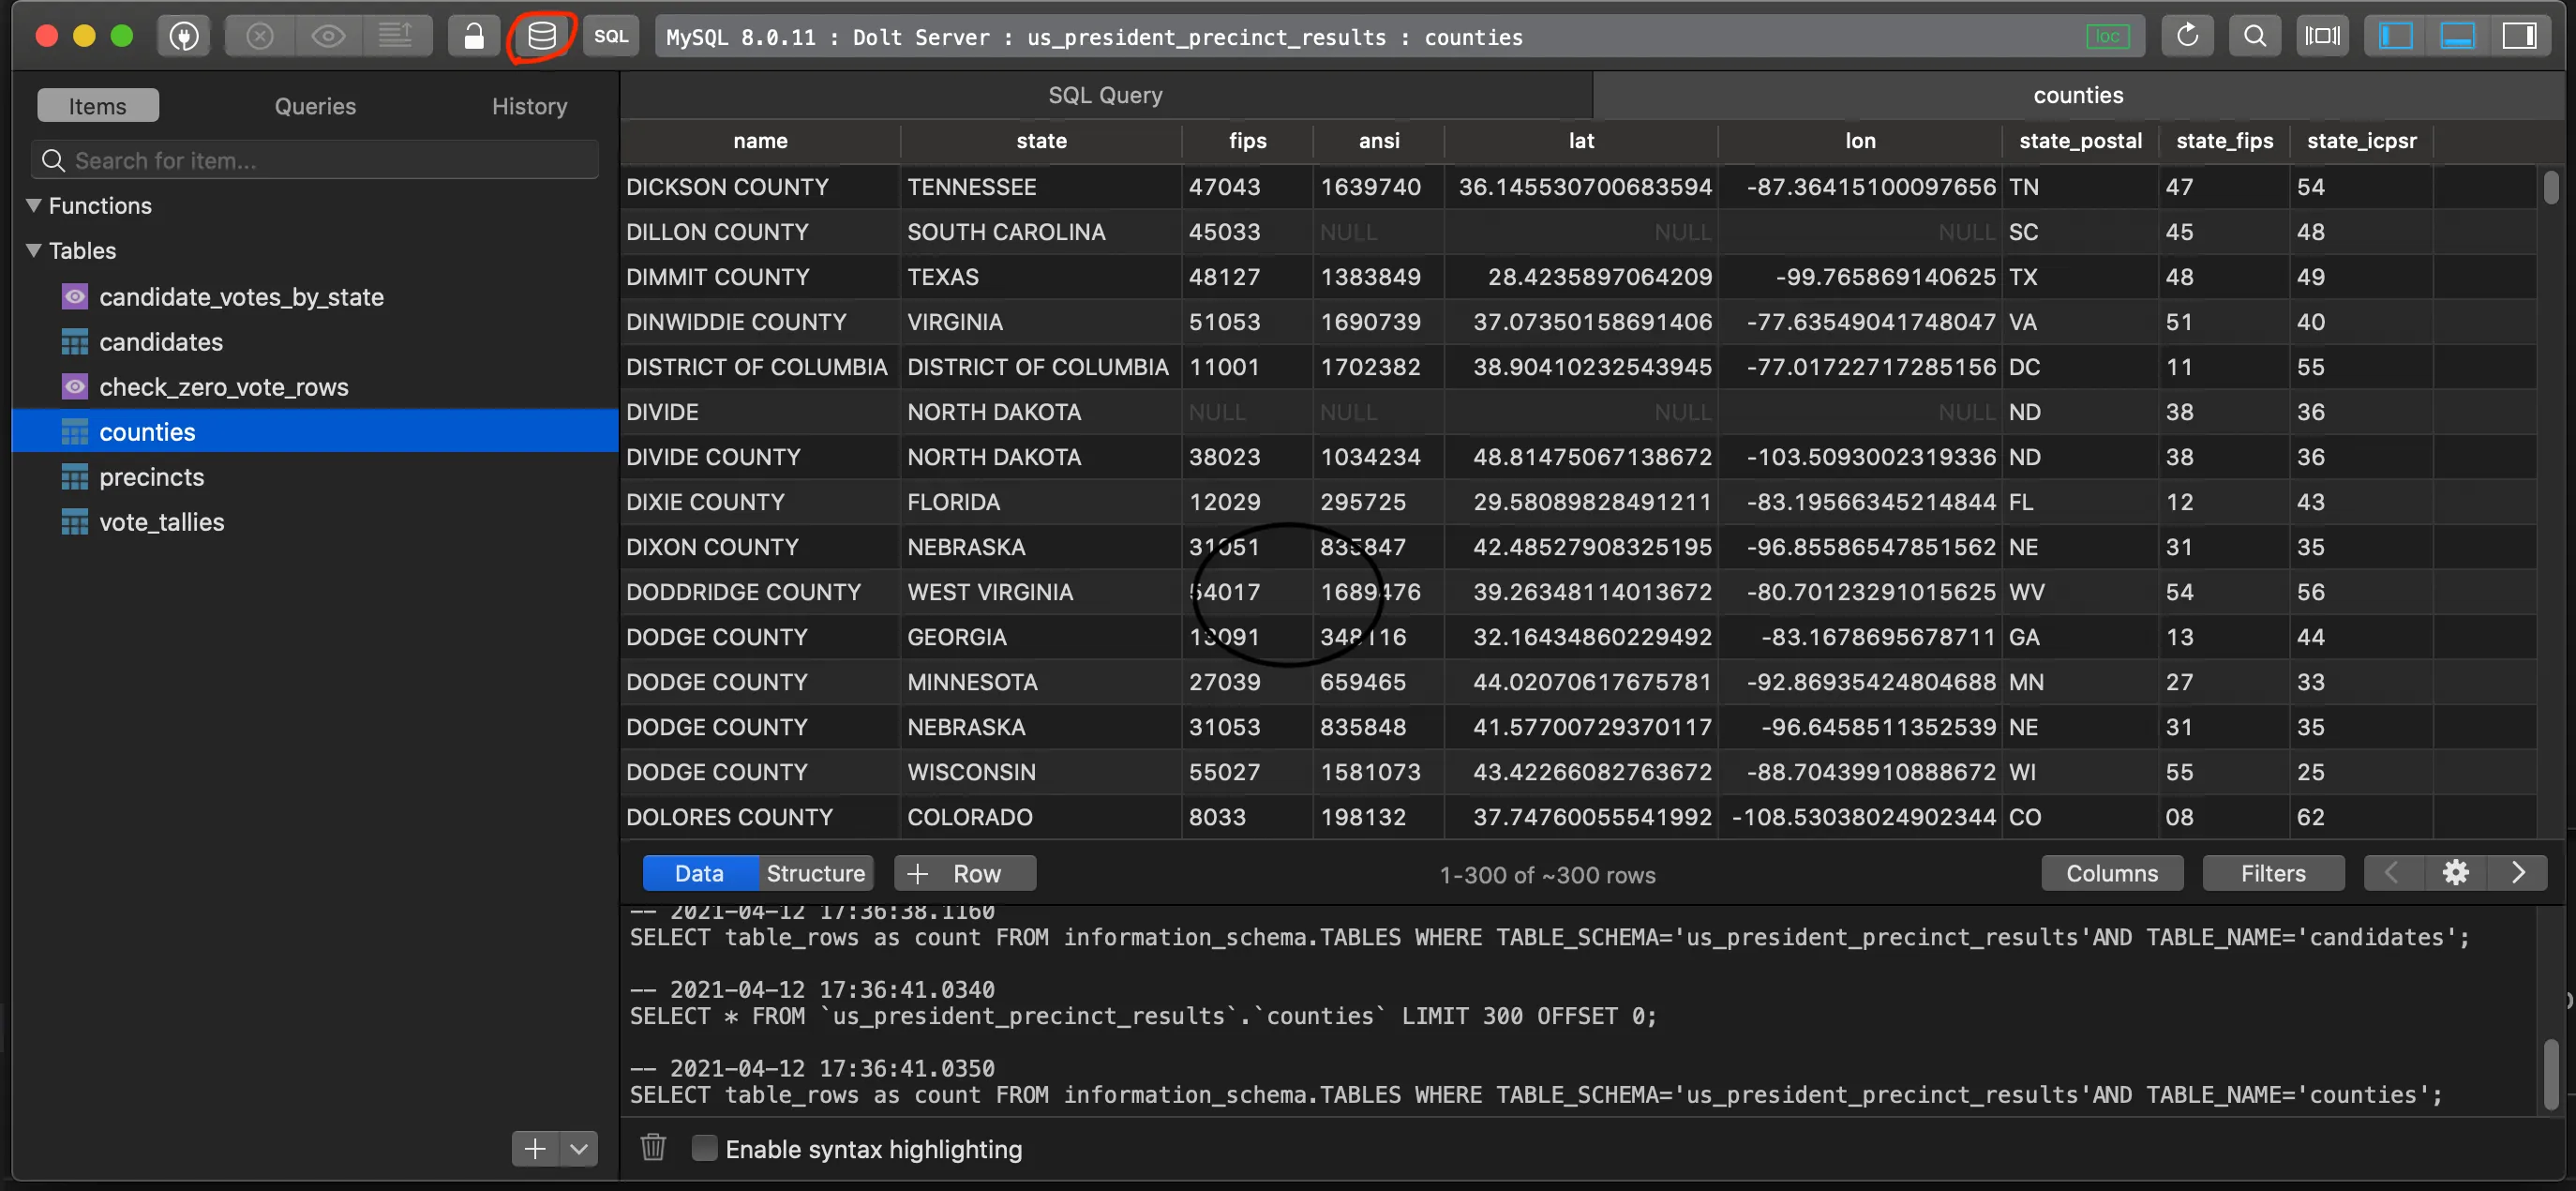Add a new row with the Row button
Screen dimensions: 2576x1191
click(963, 872)
